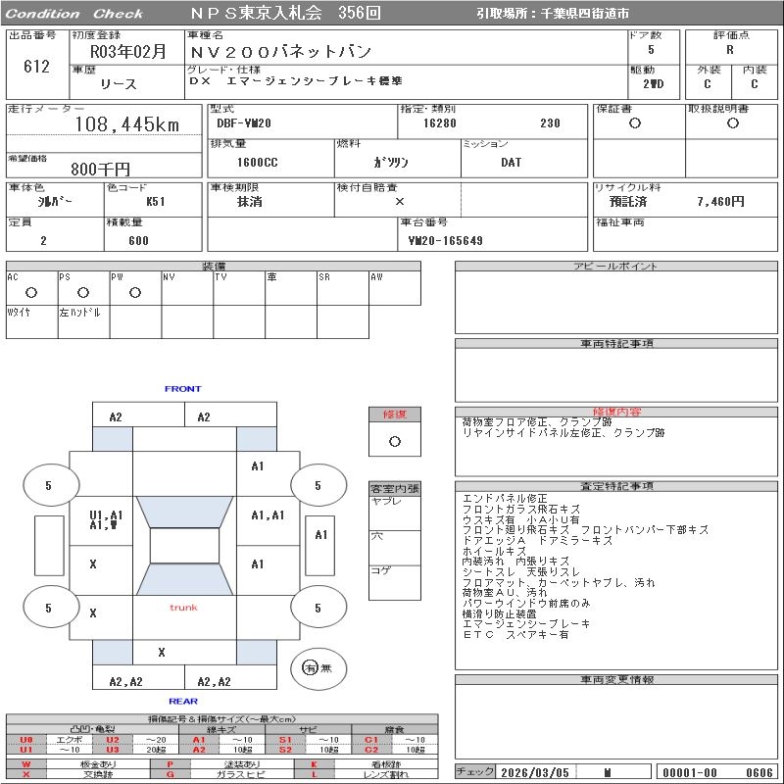This screenshot has height=784, width=784.
Task: Select the アピールポイント section header
Action: 617,267
